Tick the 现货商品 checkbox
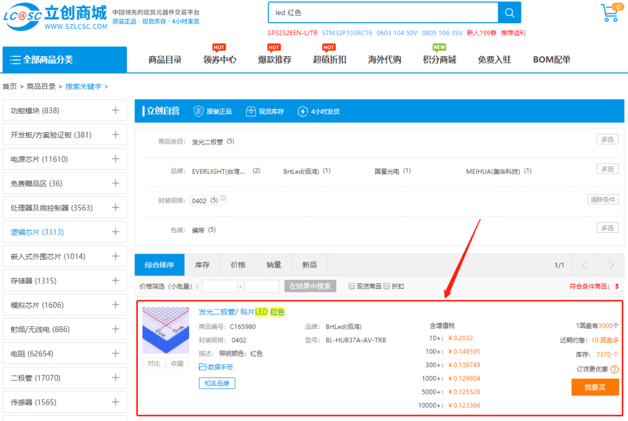This screenshot has height=421, width=628. 351,286
